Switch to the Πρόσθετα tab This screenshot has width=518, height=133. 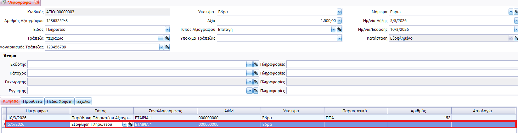(x=32, y=101)
